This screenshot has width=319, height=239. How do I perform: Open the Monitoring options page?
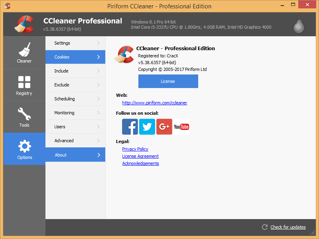pyautogui.click(x=75, y=113)
